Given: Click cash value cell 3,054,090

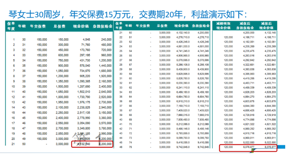Looking at the screenshot, I should click(x=84, y=123).
